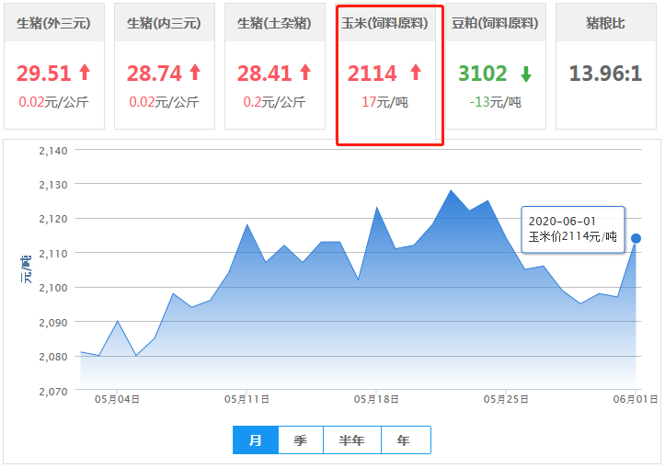Click the 05月18日 x-axis date label
The image size is (665, 468).
pos(375,399)
